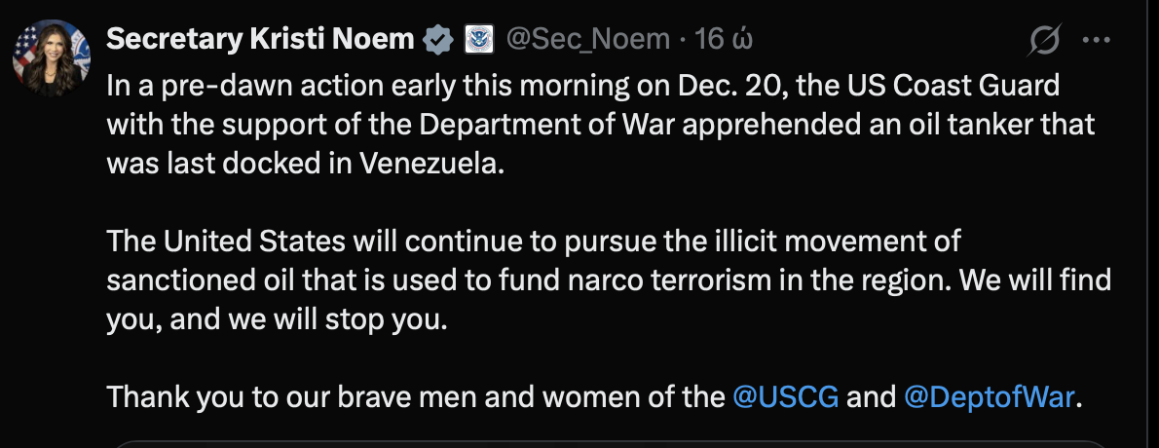Open the @Sec_Noem handle link

pyautogui.click(x=587, y=40)
